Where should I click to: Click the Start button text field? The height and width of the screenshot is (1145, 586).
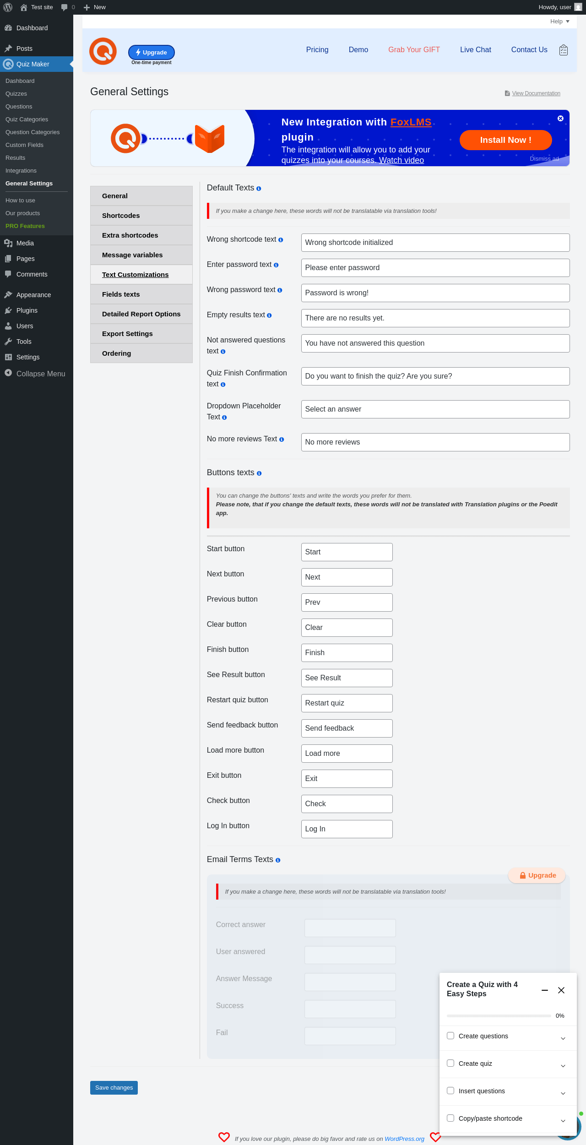(347, 552)
